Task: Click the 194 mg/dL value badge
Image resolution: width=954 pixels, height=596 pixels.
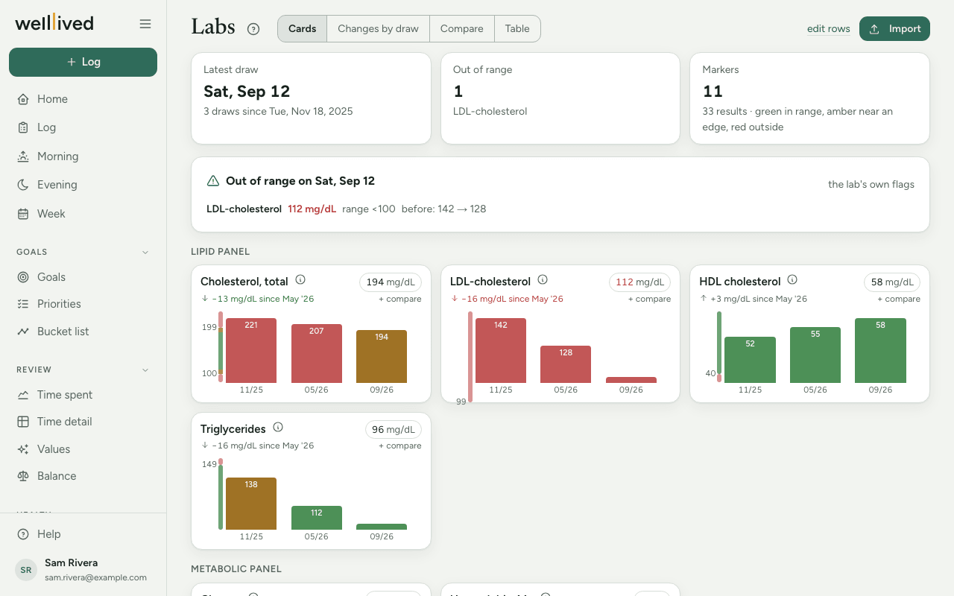Action: point(391,282)
